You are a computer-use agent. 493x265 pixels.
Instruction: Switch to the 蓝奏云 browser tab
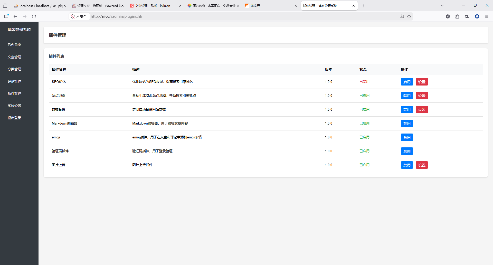point(270,6)
